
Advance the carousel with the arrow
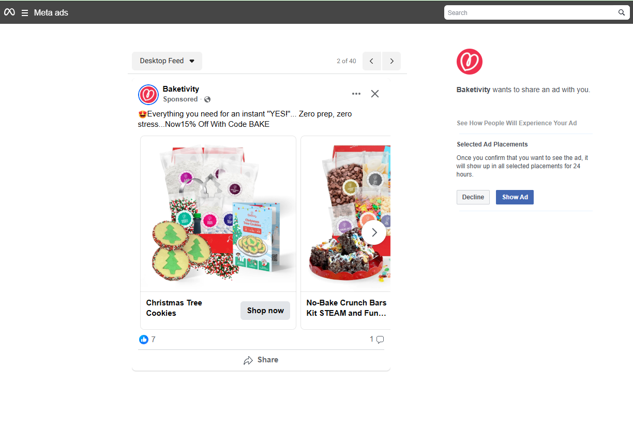coord(374,232)
